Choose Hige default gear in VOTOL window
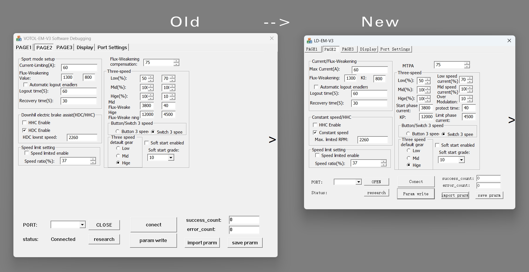529x272 pixels. [118, 163]
